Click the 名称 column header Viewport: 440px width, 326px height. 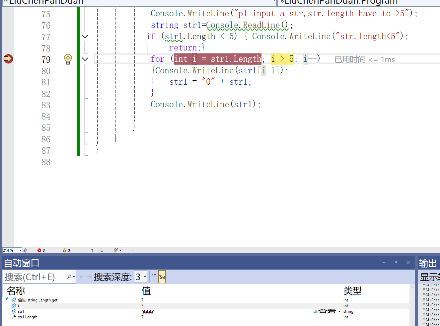(x=72, y=291)
